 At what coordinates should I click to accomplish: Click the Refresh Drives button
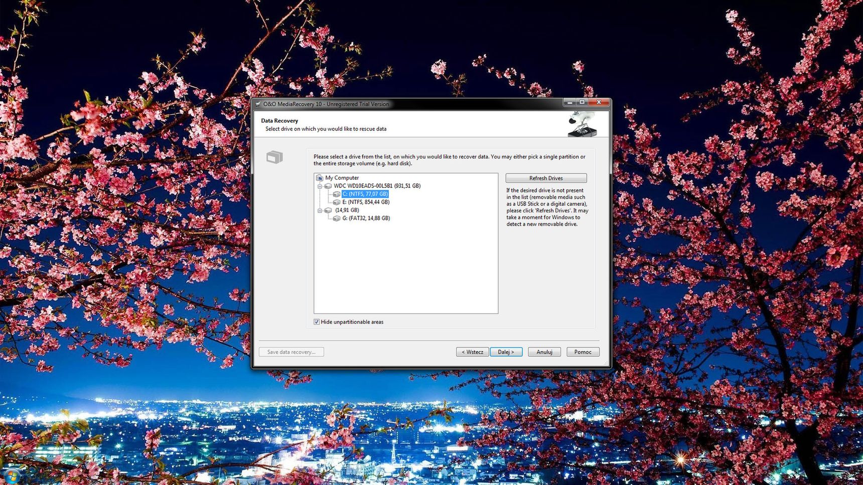546,178
